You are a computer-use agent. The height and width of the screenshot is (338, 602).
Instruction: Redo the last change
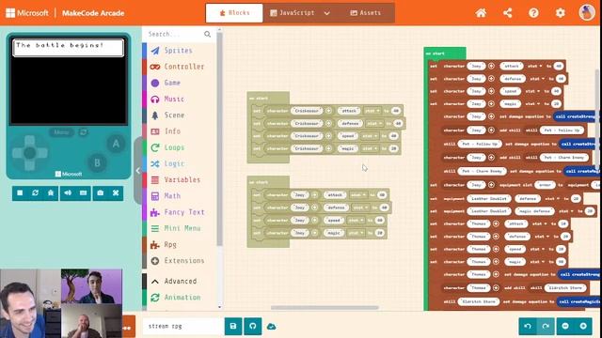pos(546,326)
